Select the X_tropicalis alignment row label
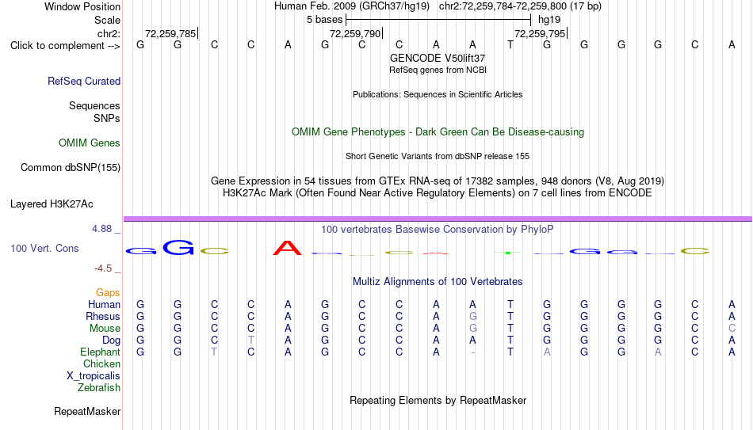The height and width of the screenshot is (430, 753). (x=94, y=376)
